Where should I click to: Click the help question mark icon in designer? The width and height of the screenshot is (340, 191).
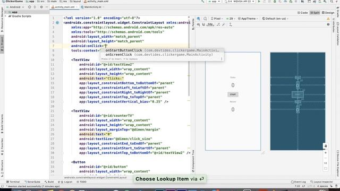point(328,24)
